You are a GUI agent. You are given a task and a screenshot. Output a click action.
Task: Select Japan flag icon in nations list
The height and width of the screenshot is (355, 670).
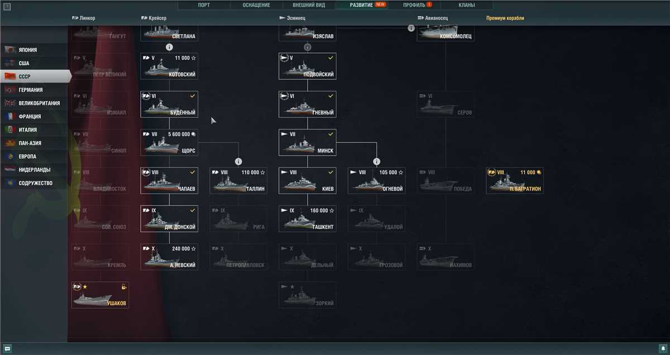pyautogui.click(x=9, y=50)
